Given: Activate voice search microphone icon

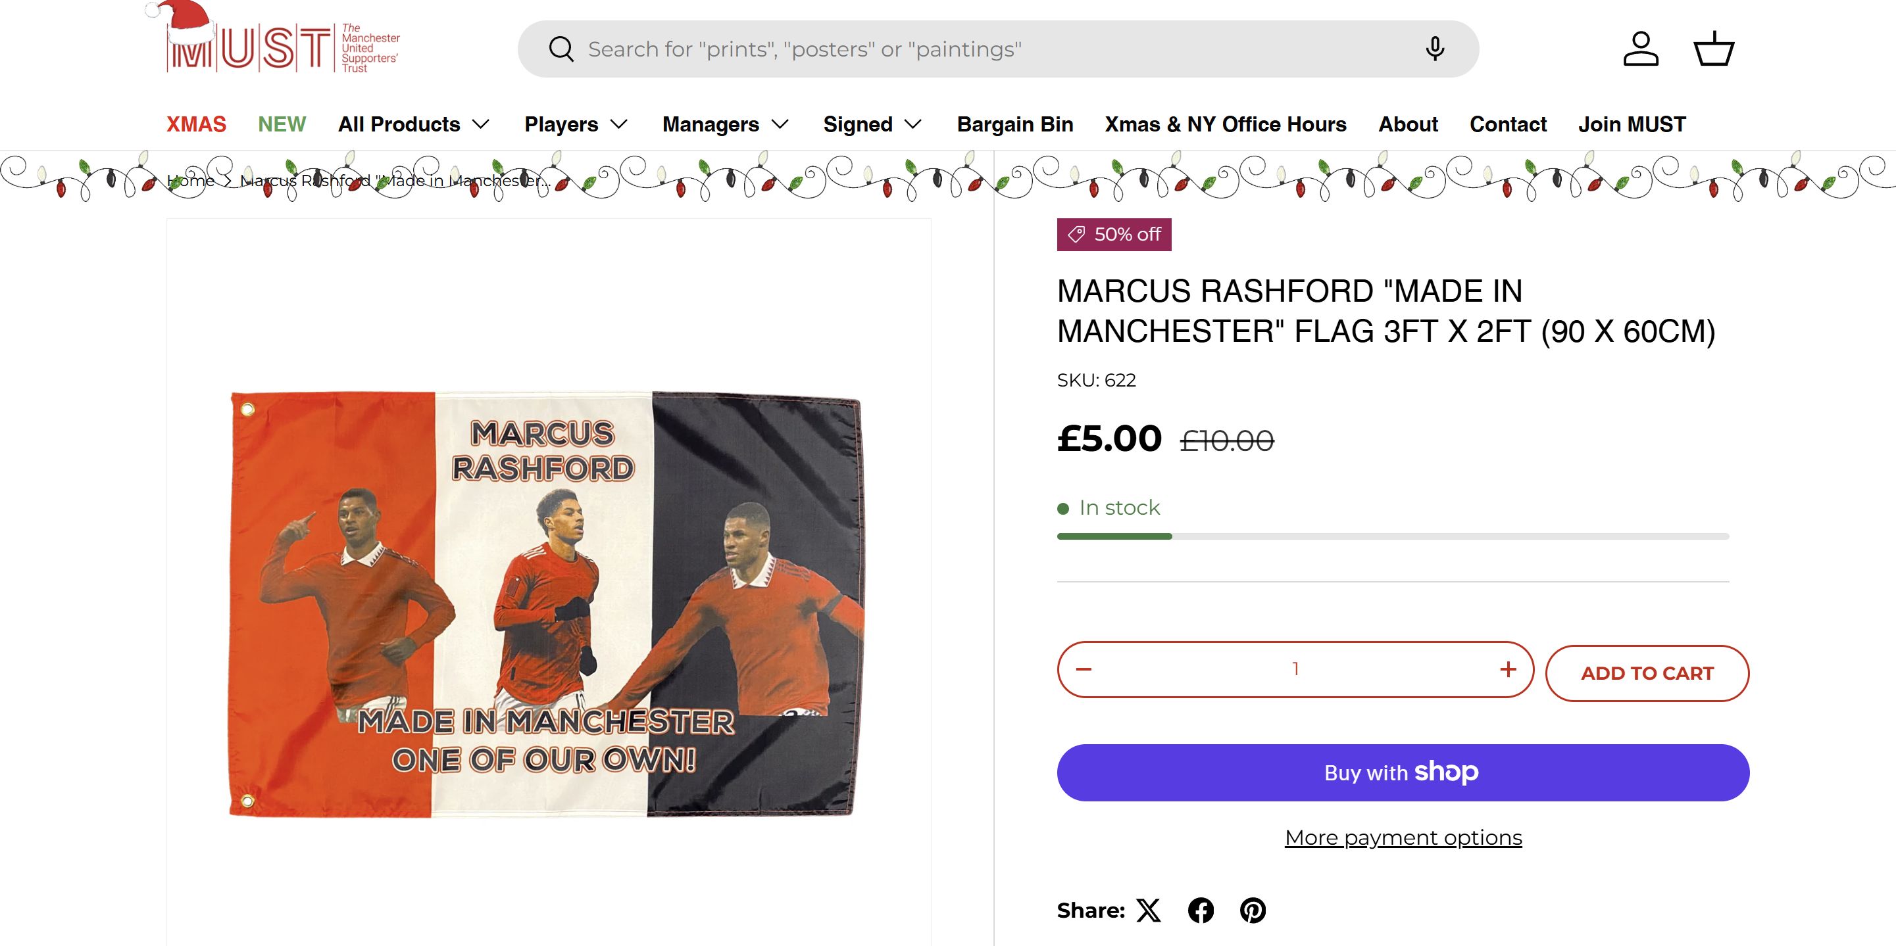Looking at the screenshot, I should (1435, 49).
